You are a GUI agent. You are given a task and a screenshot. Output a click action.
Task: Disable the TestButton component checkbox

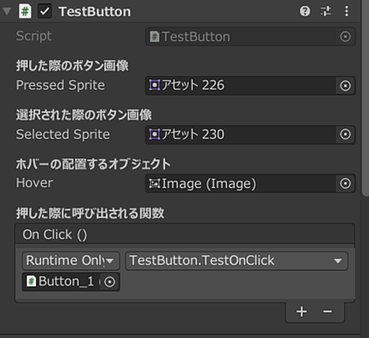[x=45, y=11]
